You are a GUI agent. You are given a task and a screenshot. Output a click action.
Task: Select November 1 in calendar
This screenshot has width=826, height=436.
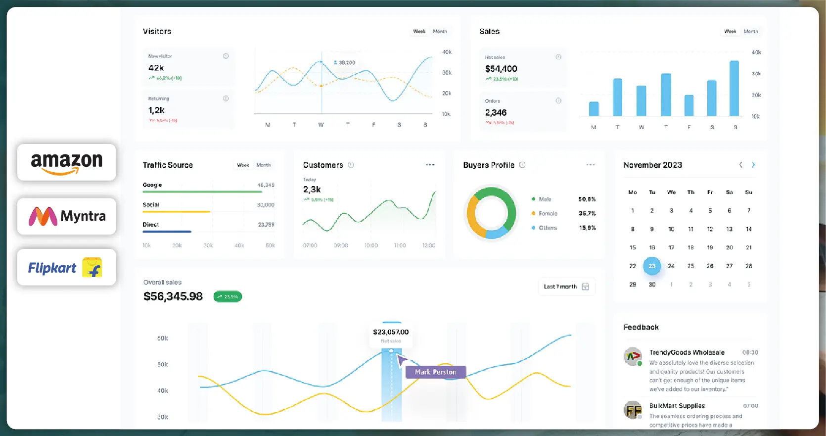633,210
